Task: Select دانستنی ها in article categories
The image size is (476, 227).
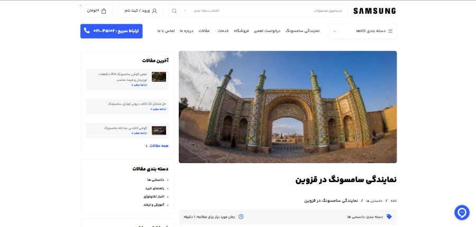Action: pos(155,180)
